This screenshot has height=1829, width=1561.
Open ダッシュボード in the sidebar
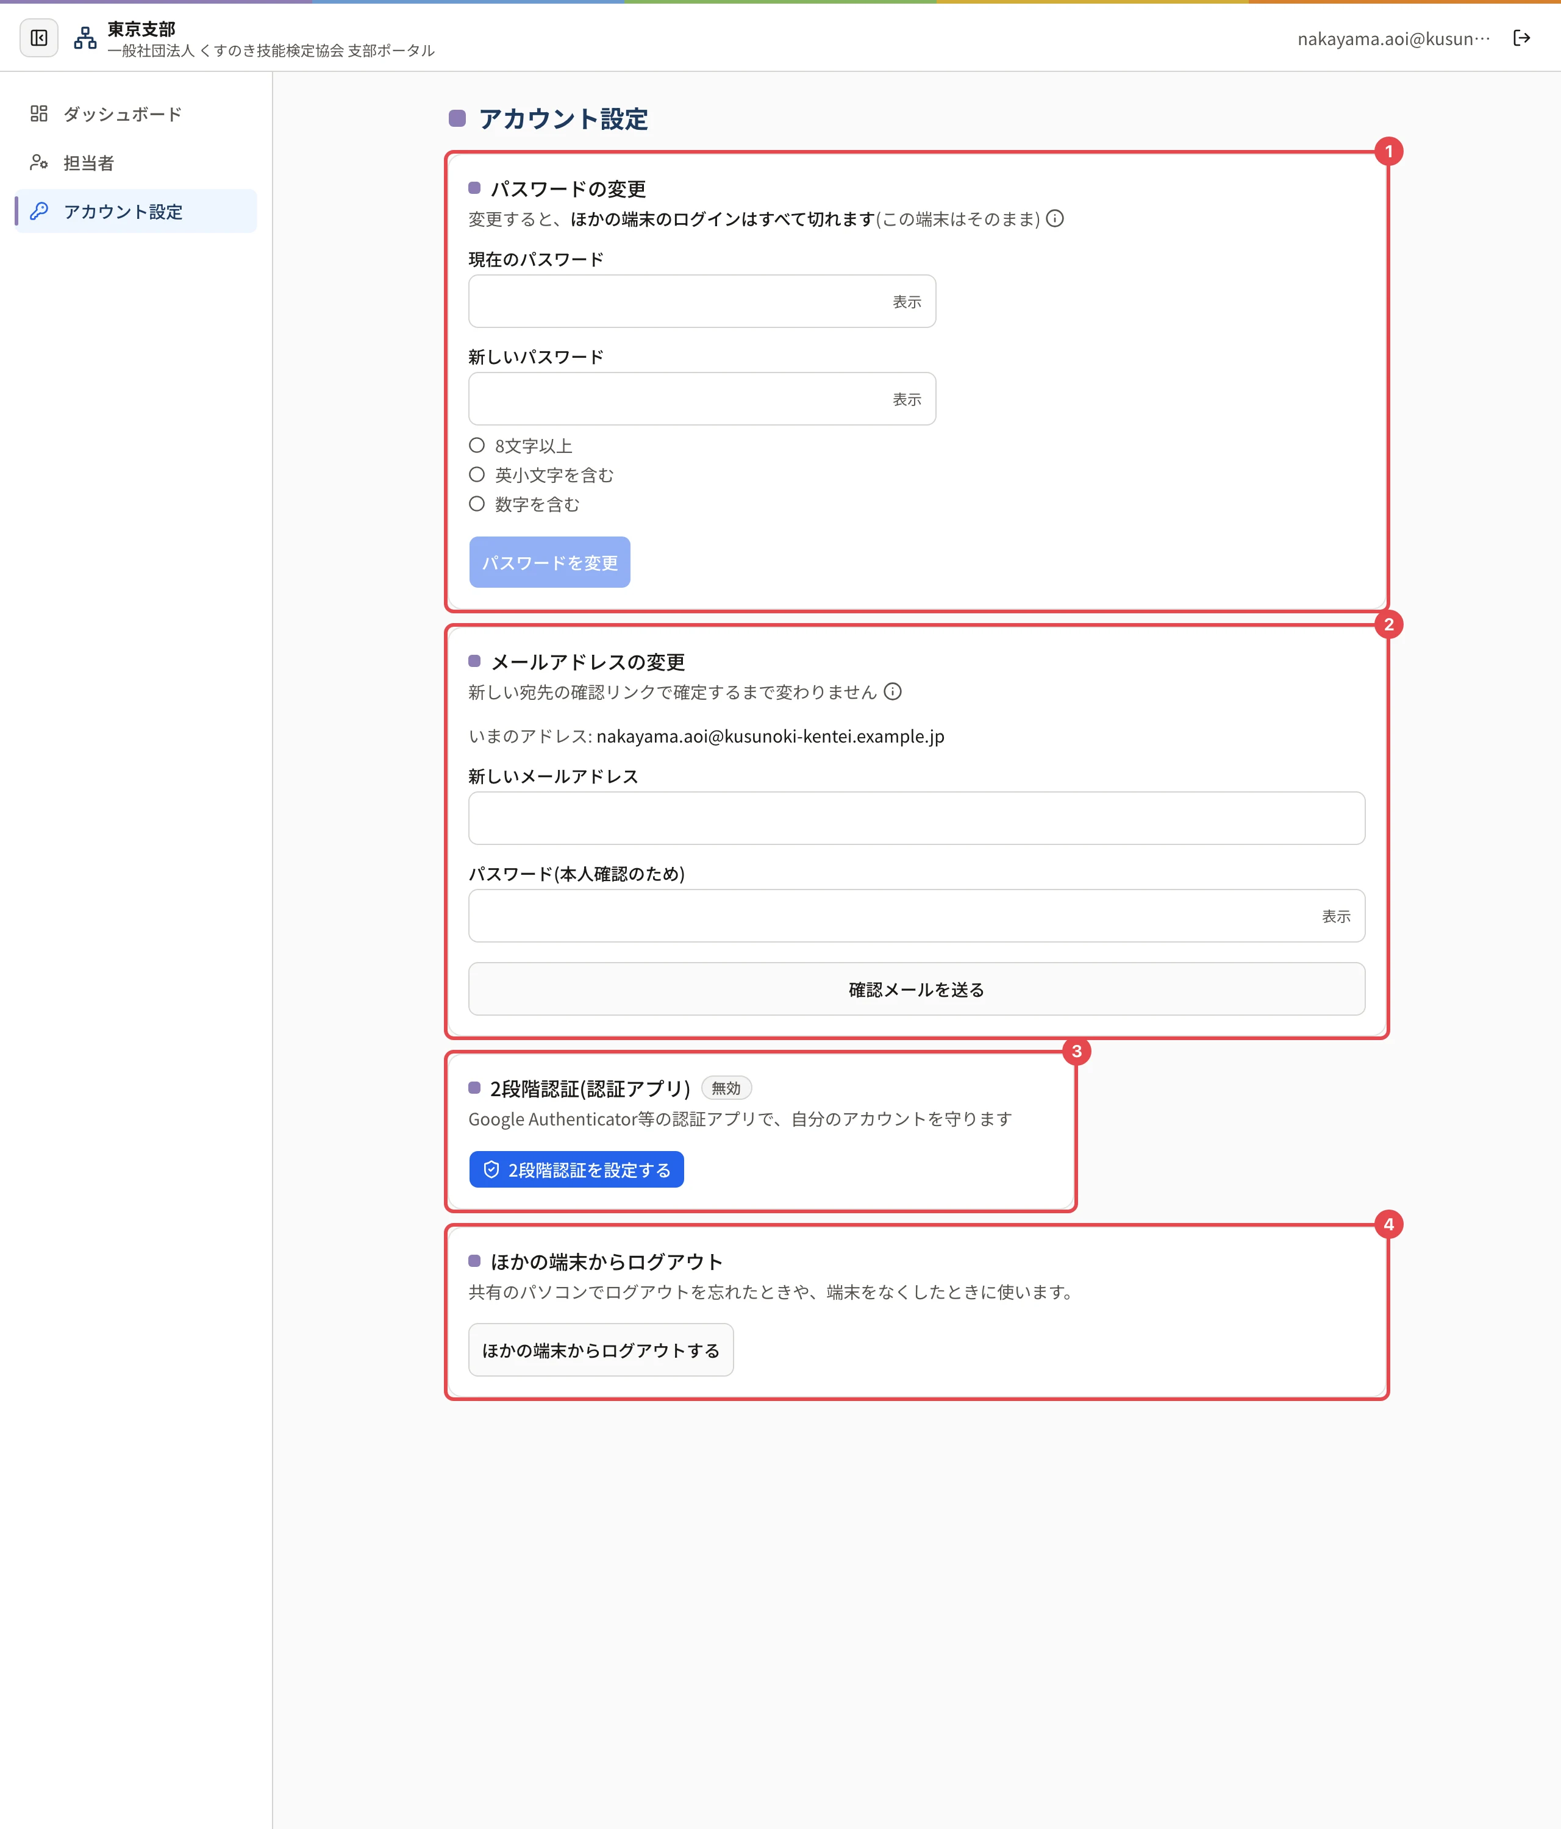(136, 114)
